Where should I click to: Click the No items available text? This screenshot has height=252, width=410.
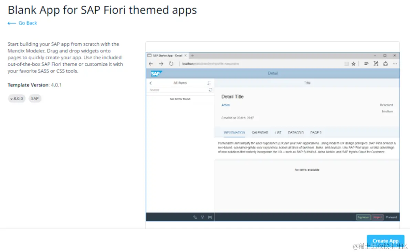coord(307,170)
